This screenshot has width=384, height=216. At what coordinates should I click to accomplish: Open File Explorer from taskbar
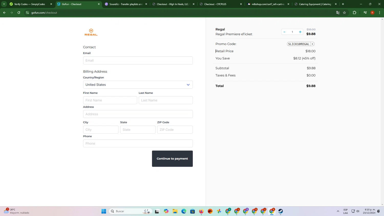[175, 211]
